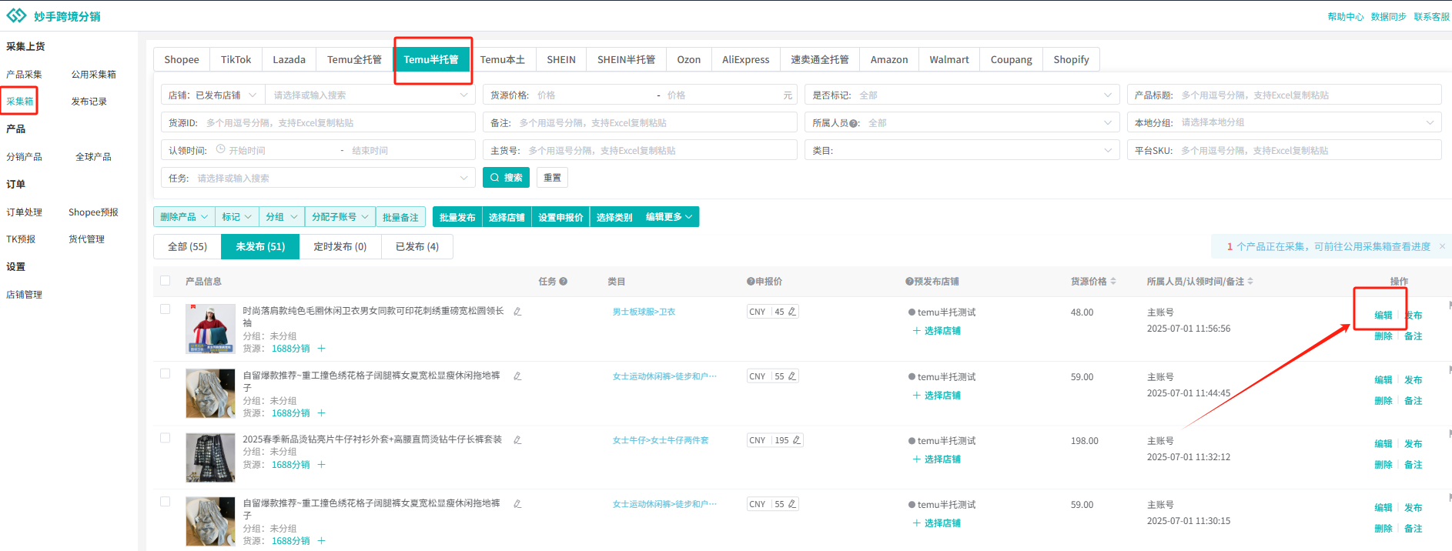Click the 批量发布 button
The image size is (1452, 551).
(457, 217)
